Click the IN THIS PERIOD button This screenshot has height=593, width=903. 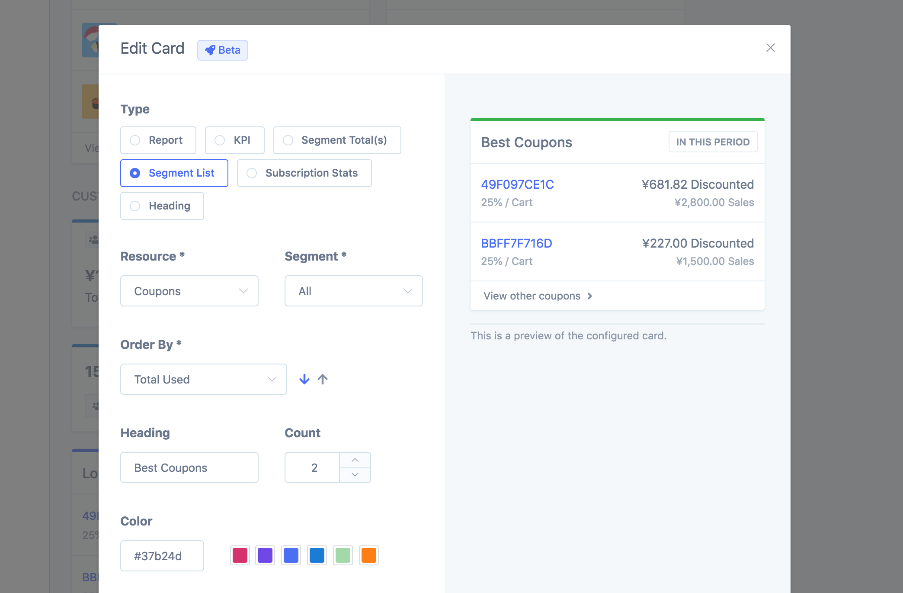pyautogui.click(x=713, y=142)
